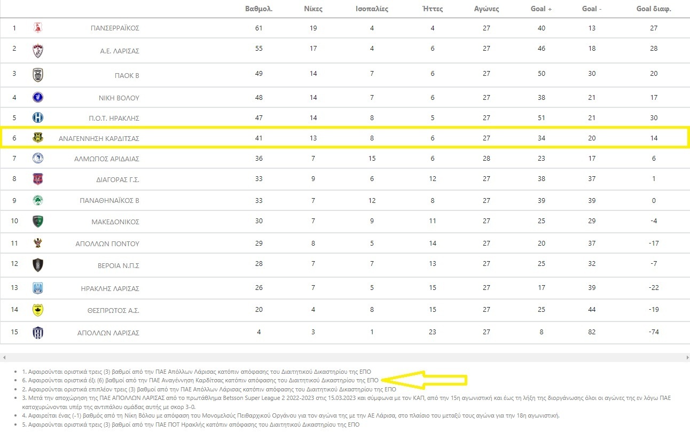This screenshot has height=432, width=690.
Task: Click the ΠΑΝΣΕΡΡΑΪΚΟΣ team crest icon
Action: tap(38, 28)
